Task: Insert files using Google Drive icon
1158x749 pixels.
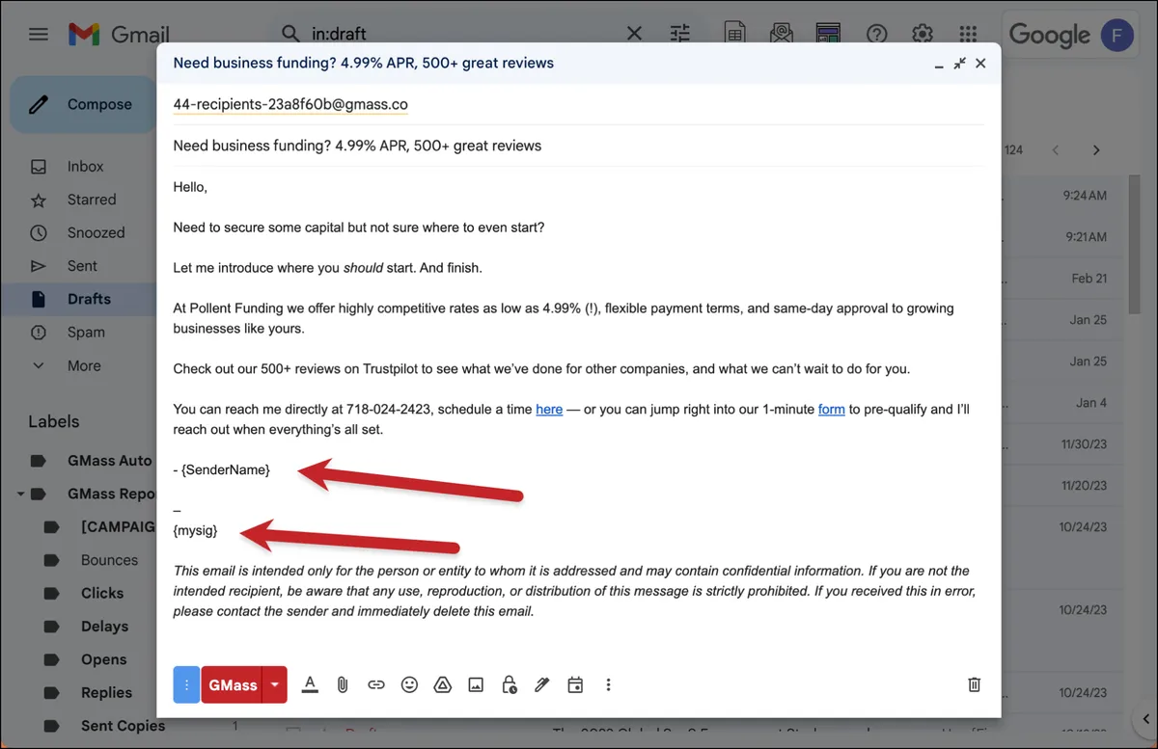Action: (442, 684)
